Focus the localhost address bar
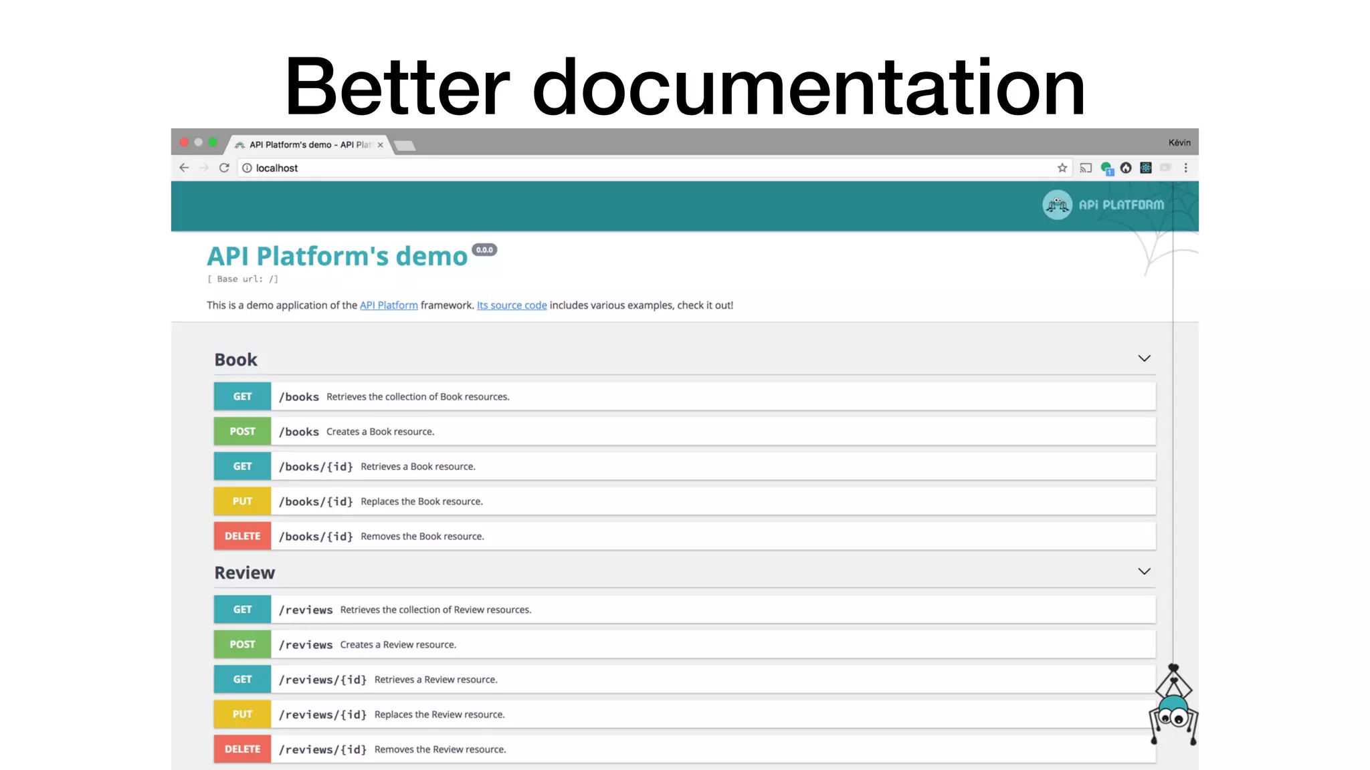 tap(654, 168)
